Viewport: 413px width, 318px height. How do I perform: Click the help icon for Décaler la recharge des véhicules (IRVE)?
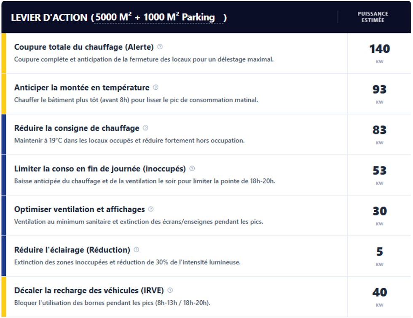click(x=170, y=290)
